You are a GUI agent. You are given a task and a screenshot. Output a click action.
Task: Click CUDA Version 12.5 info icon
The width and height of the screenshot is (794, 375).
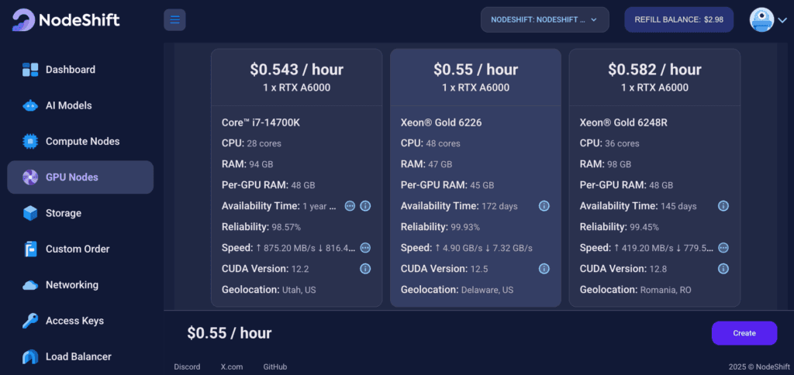544,269
